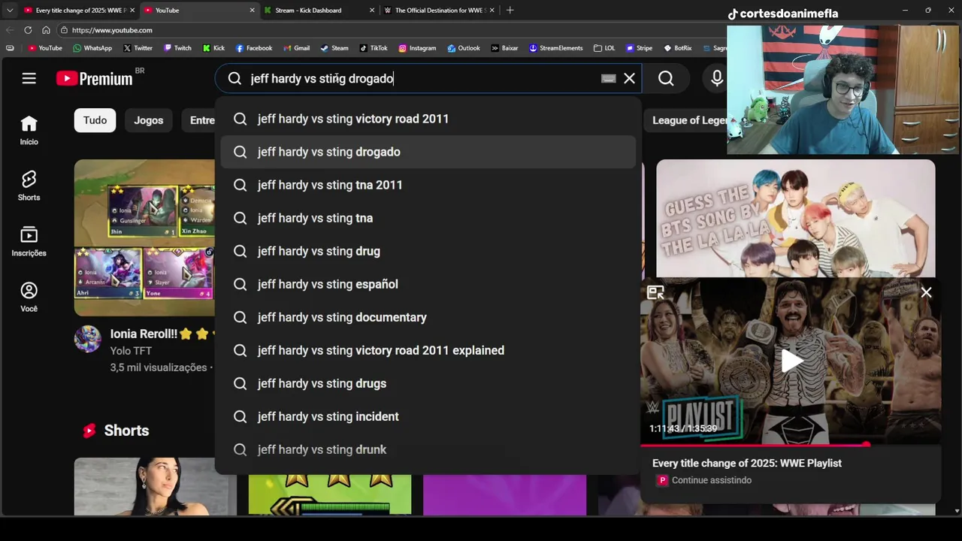Open Outlook bookmark
This screenshot has width=962, height=541.
tap(464, 48)
